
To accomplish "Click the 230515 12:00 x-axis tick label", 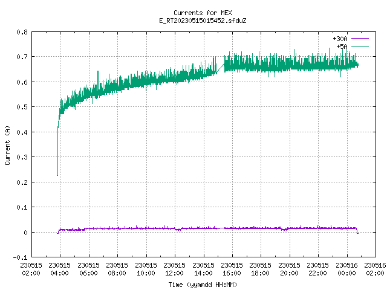I will (174, 269).
